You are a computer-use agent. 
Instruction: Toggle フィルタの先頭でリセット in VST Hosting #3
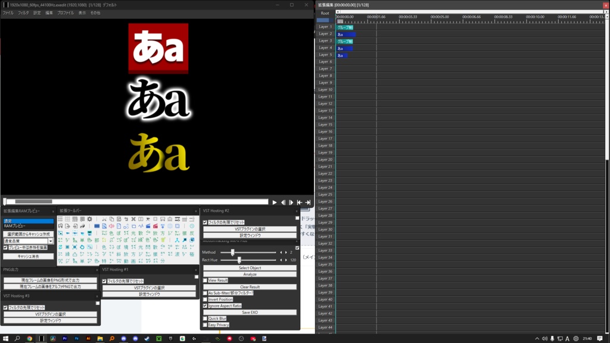point(5,307)
